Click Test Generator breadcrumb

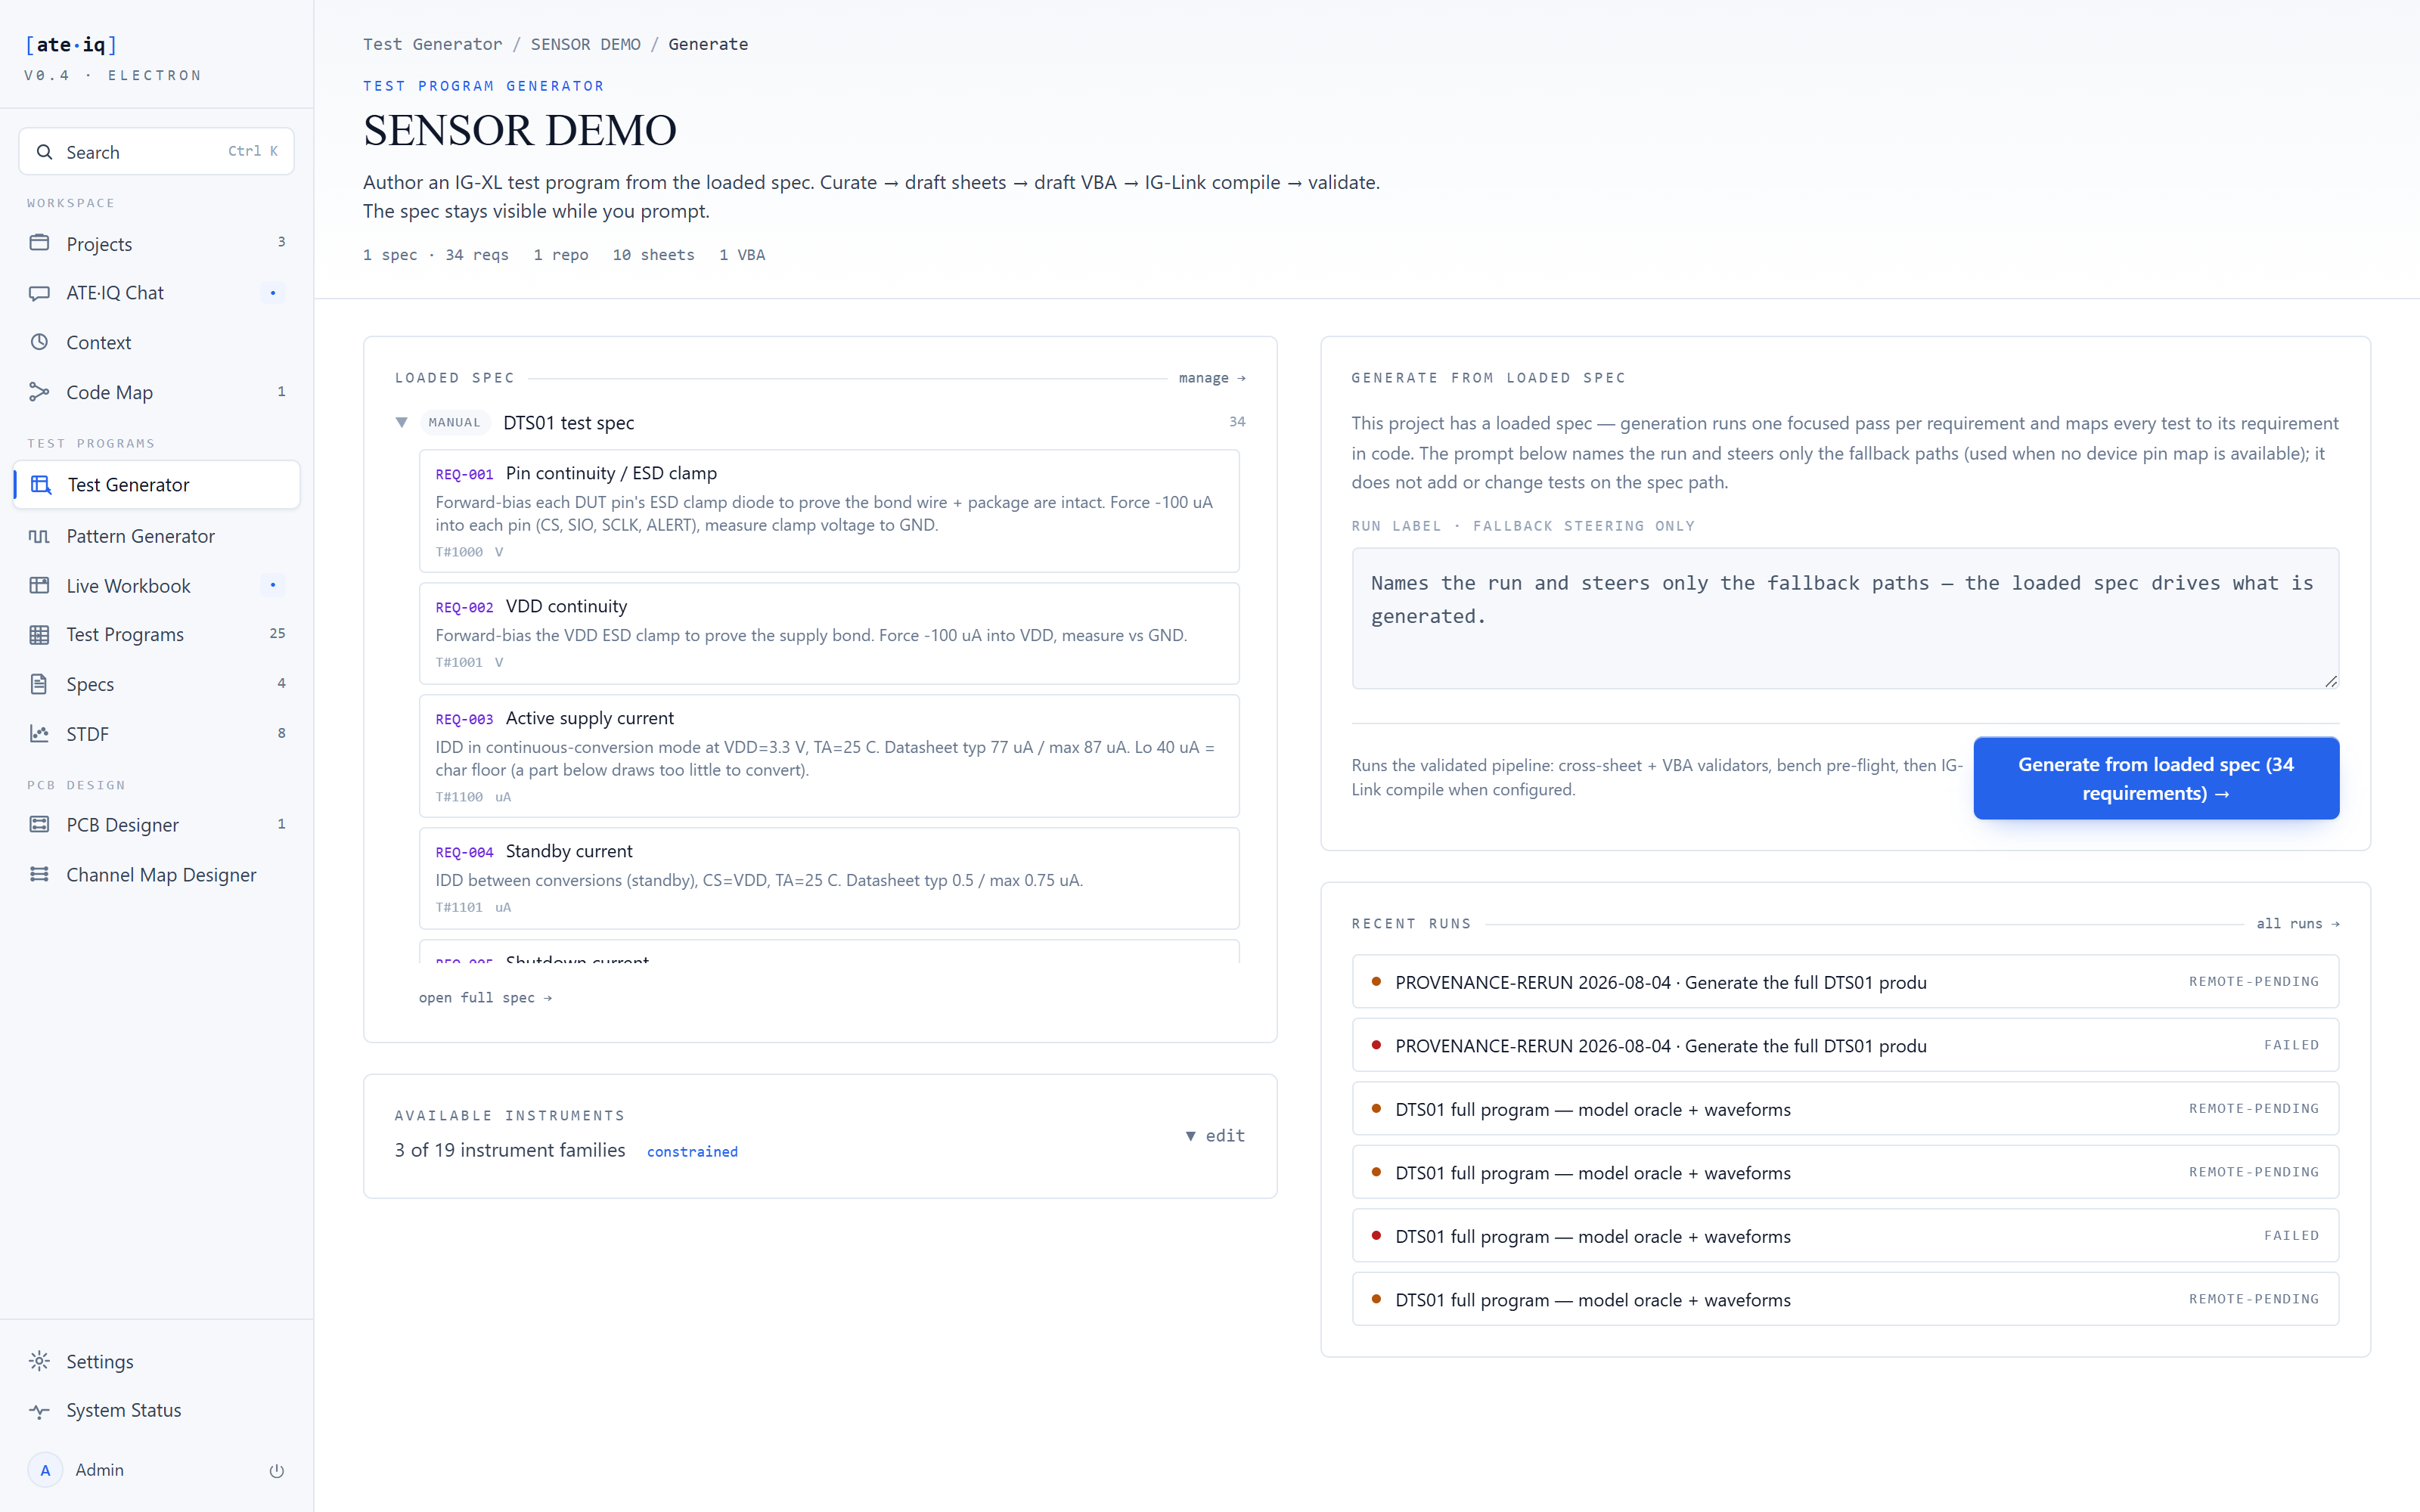click(433, 44)
